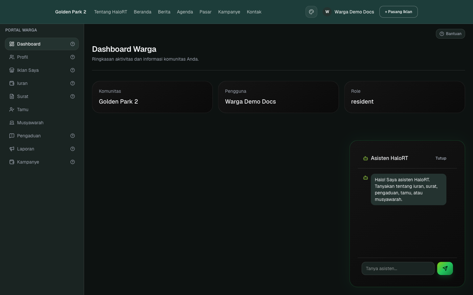473x295 pixels.
Task: Click the help icon next to Surat
Action: coord(73,96)
